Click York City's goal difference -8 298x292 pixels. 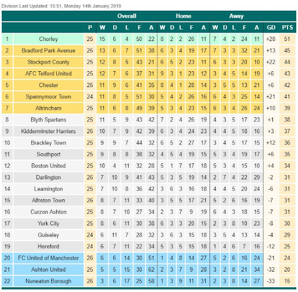pyautogui.click(x=271, y=224)
